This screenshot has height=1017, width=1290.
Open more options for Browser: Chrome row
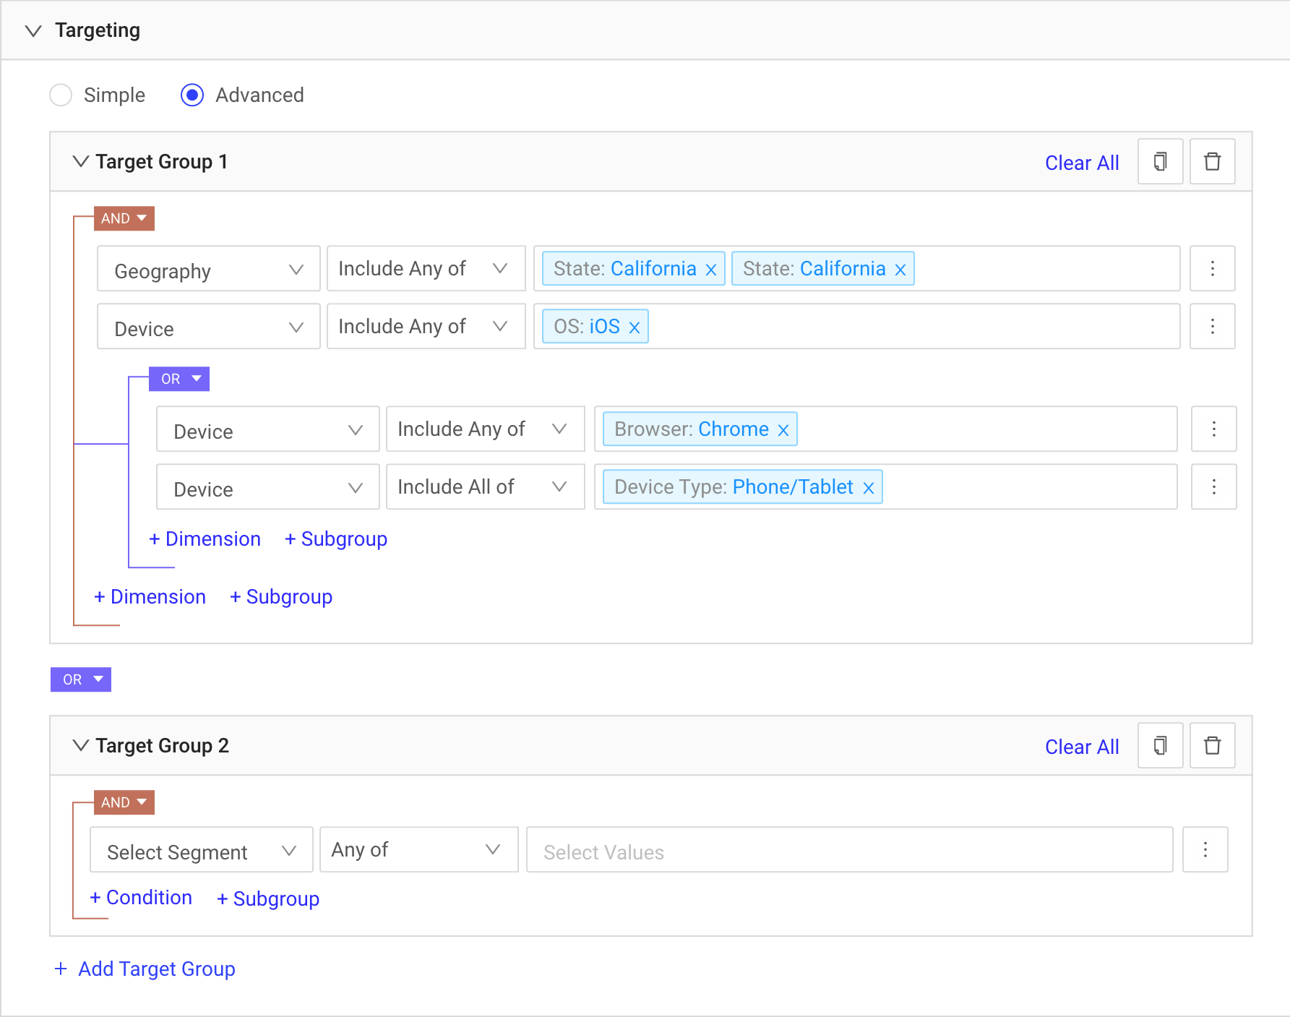(x=1214, y=429)
